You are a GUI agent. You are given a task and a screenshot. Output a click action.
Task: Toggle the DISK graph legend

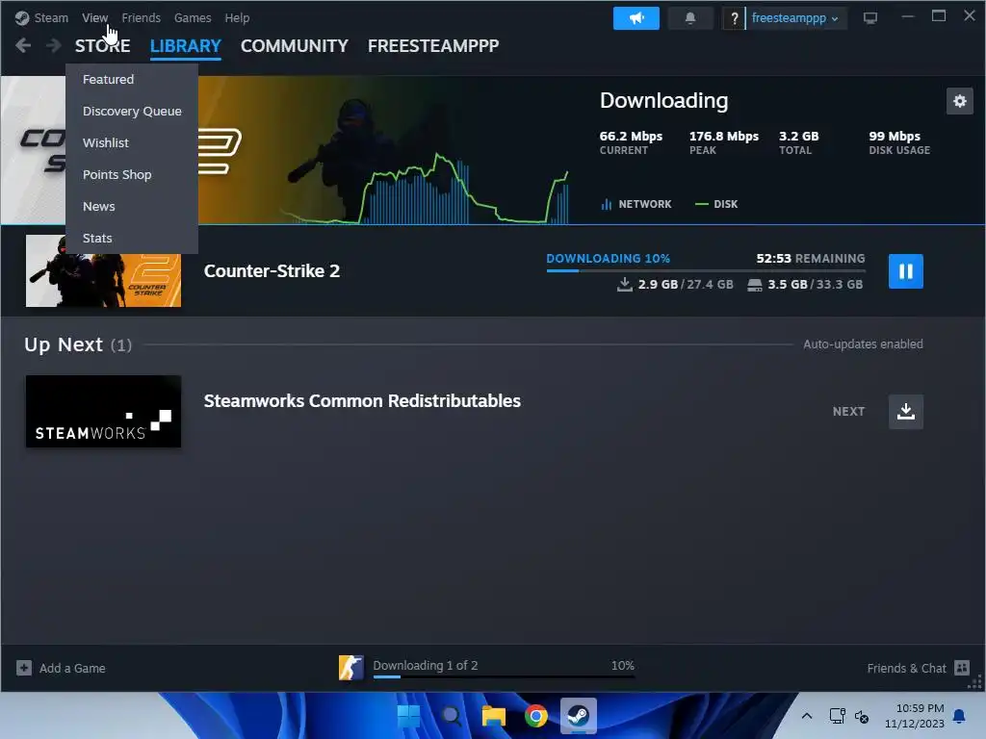(x=716, y=204)
